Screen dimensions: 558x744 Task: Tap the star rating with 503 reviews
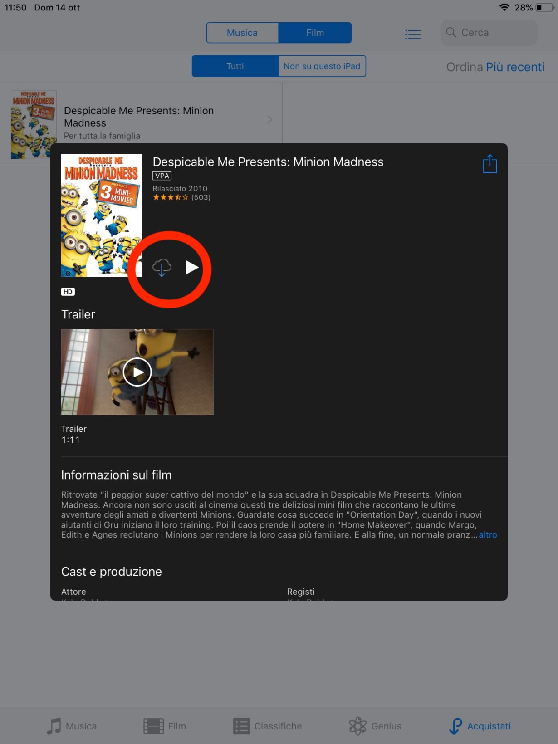(x=181, y=197)
